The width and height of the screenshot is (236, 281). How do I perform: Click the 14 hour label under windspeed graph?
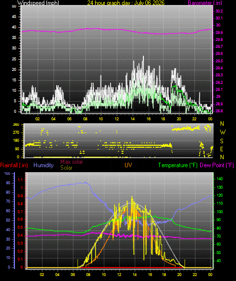[132, 119]
